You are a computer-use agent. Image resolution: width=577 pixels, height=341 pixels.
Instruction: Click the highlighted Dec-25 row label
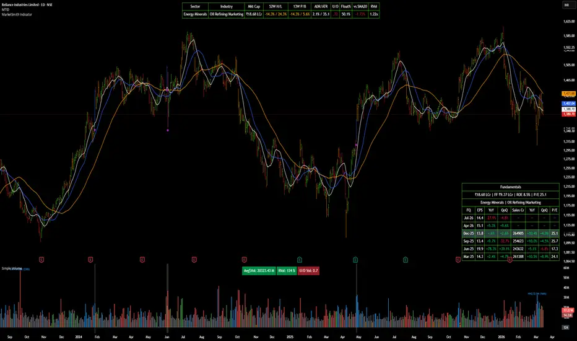tap(469, 233)
